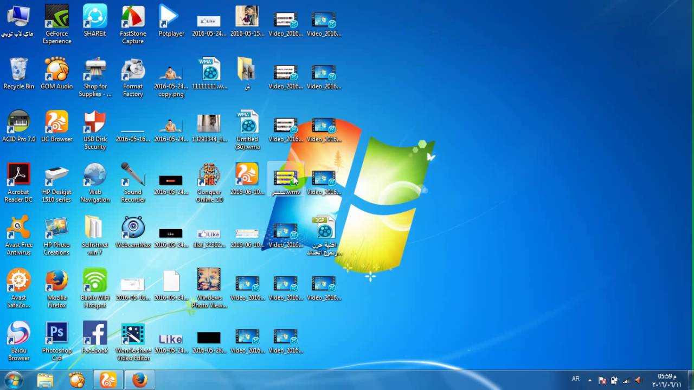Click HP Deskjet 1510 series shortcut
694x390 pixels.
(57, 183)
